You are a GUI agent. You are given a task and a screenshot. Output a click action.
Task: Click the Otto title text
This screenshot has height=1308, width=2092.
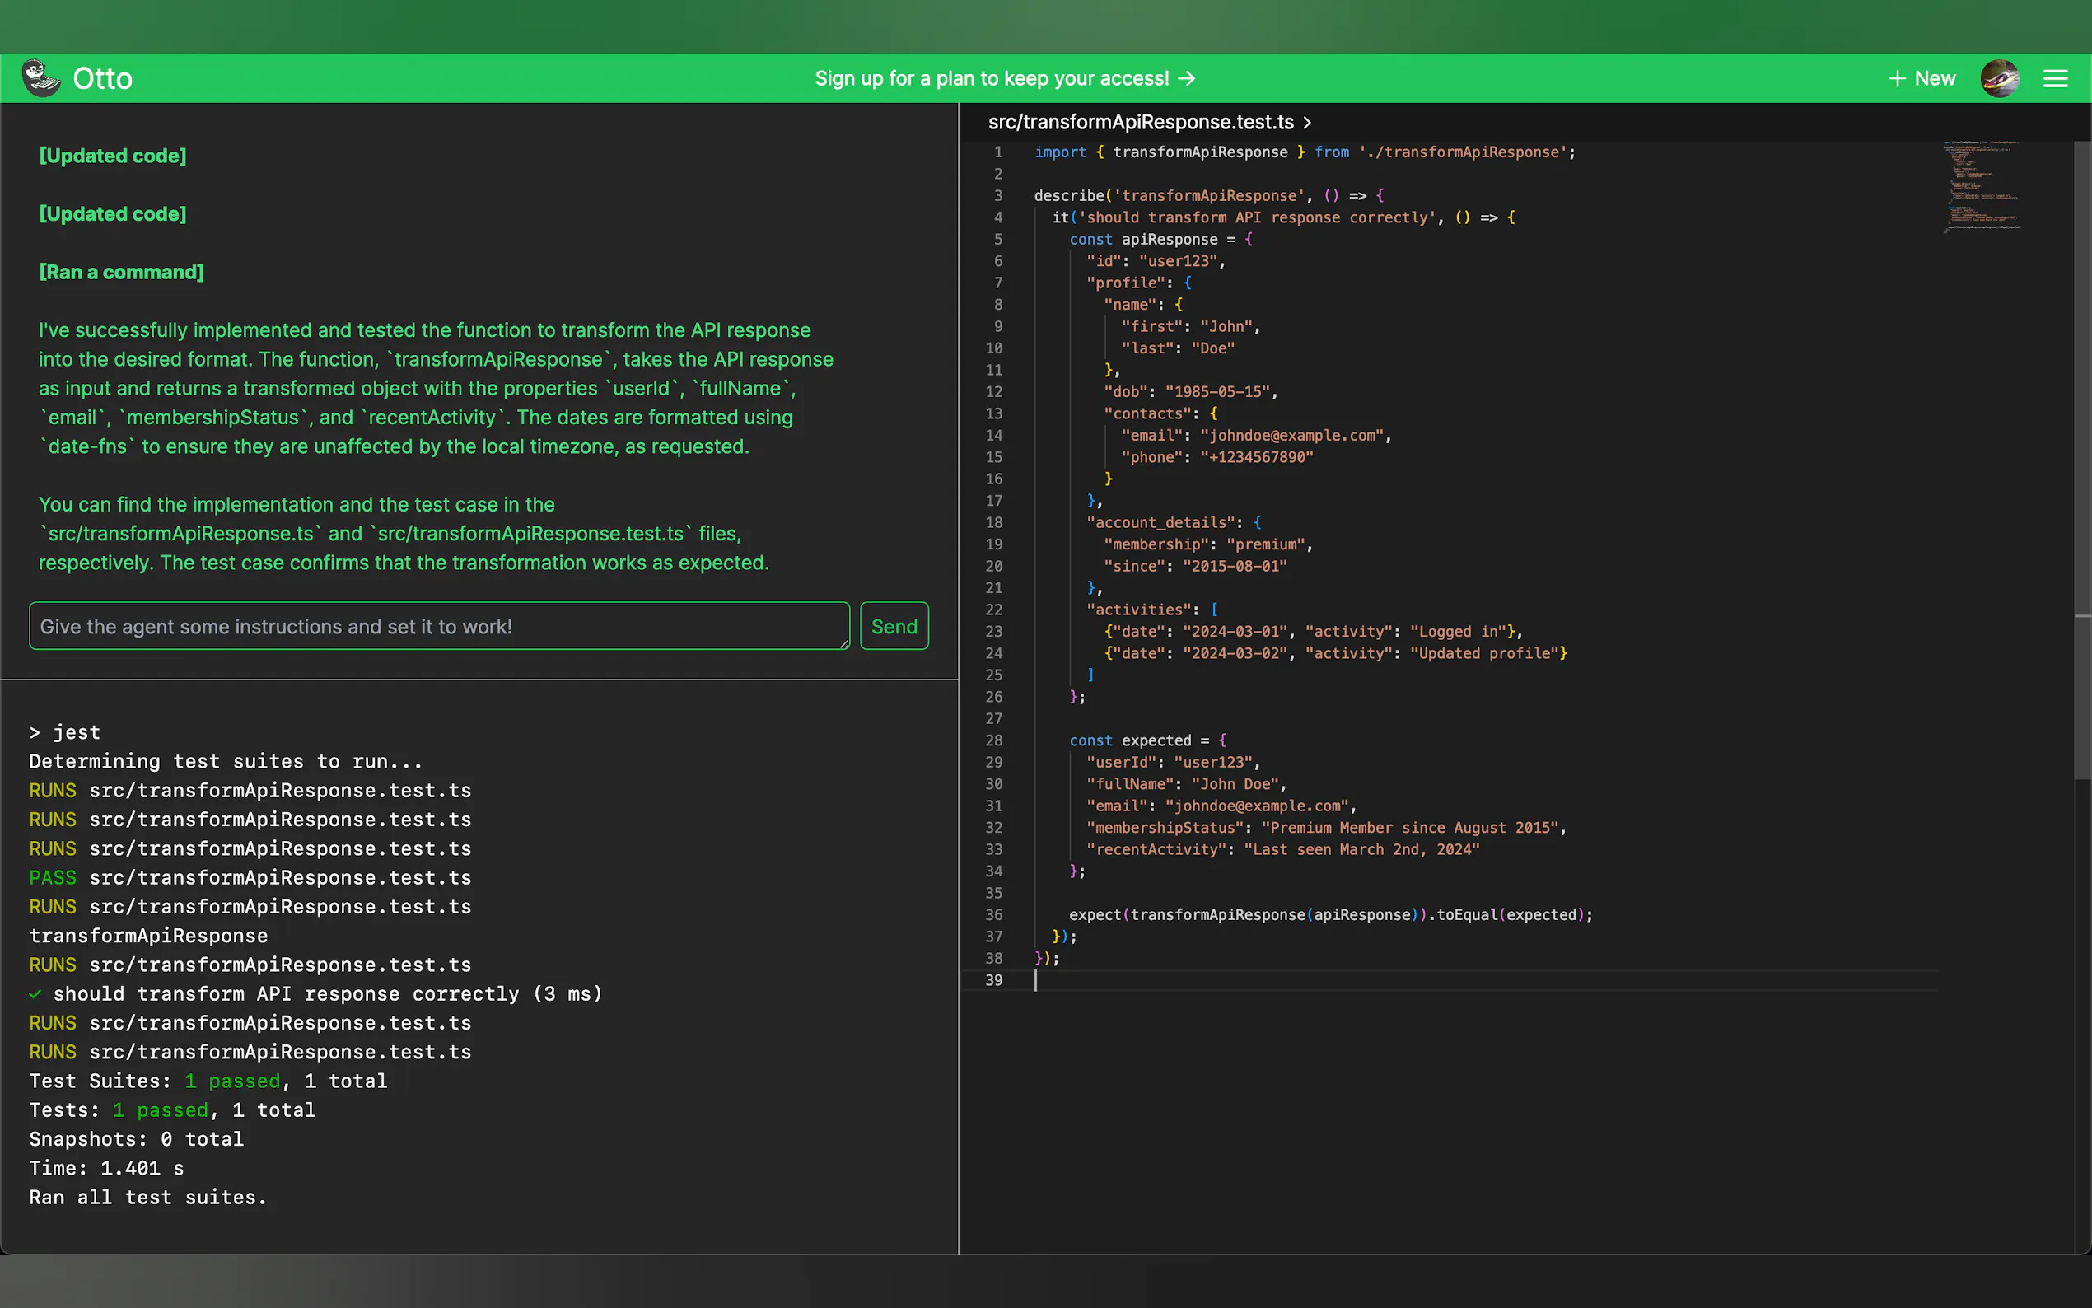click(102, 79)
